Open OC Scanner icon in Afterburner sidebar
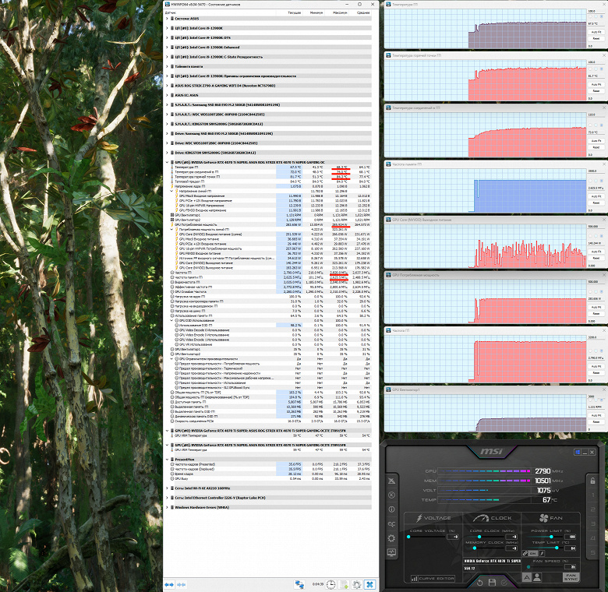Viewport: 608px width, 592px height. 391,523
